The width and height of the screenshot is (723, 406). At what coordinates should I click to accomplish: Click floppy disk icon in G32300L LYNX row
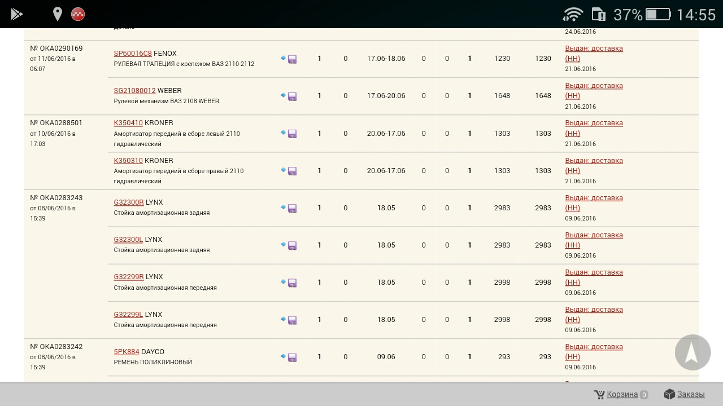click(292, 246)
